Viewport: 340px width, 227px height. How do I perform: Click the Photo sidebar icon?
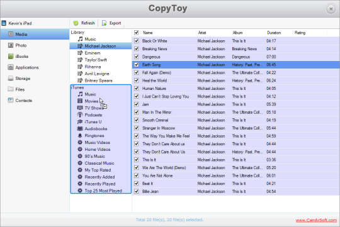(11, 45)
